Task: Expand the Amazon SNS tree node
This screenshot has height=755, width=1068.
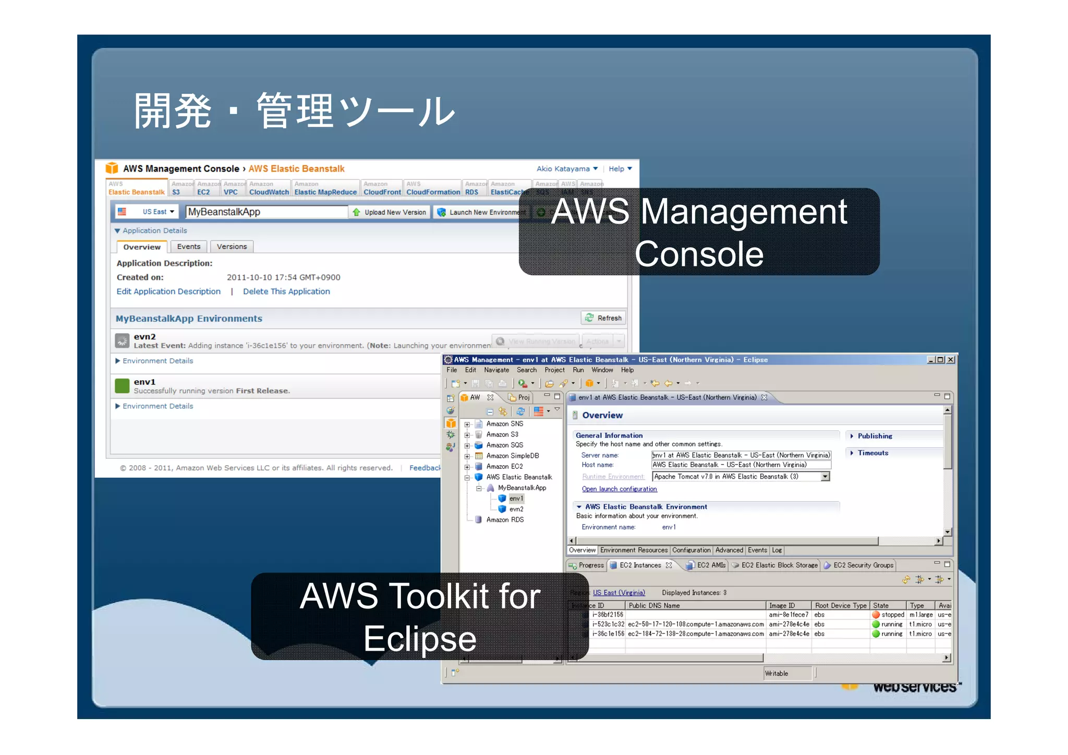Action: click(467, 424)
